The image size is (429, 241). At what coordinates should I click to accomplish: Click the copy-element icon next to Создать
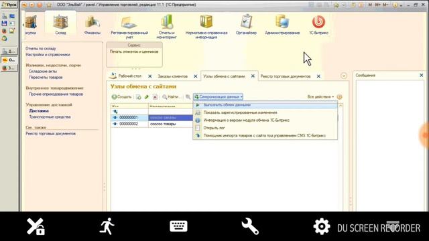pyautogui.click(x=139, y=96)
